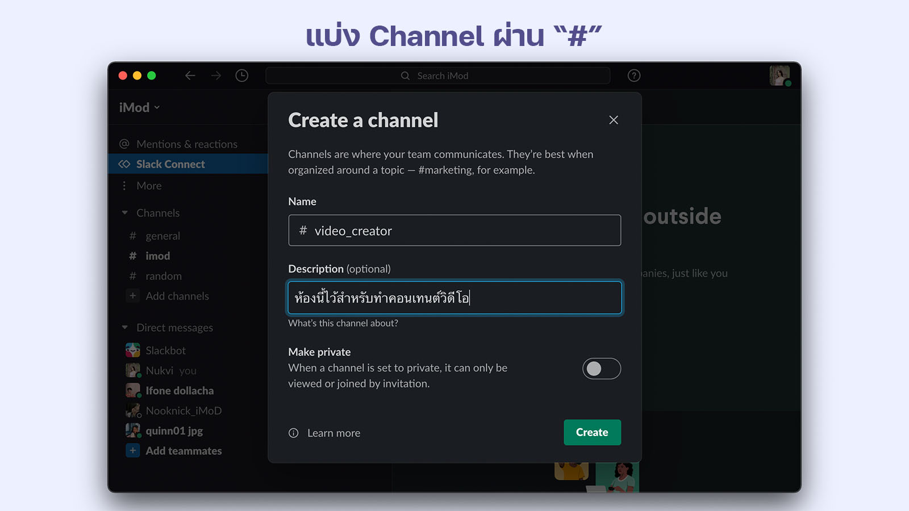909x511 pixels.
Task: Click the plus icon beside Add channels
Action: (x=132, y=296)
